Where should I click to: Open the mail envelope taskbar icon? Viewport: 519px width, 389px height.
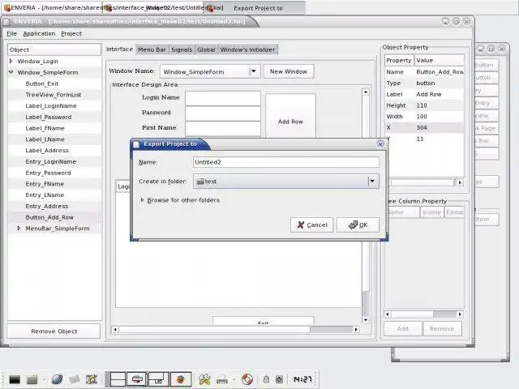[74, 379]
